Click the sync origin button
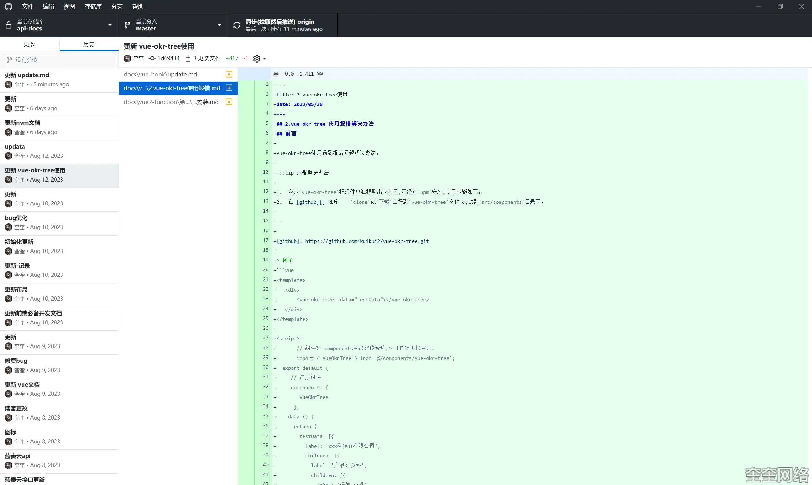Image resolution: width=812 pixels, height=485 pixels. 283,25
